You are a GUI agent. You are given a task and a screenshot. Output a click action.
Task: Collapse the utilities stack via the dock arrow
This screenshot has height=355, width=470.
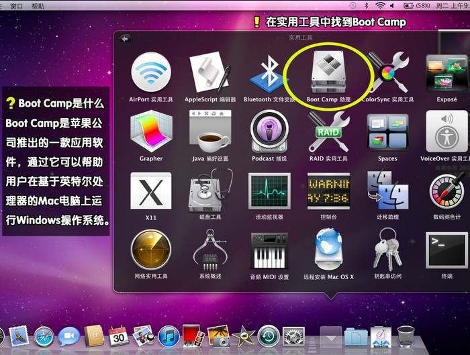[x=330, y=334]
